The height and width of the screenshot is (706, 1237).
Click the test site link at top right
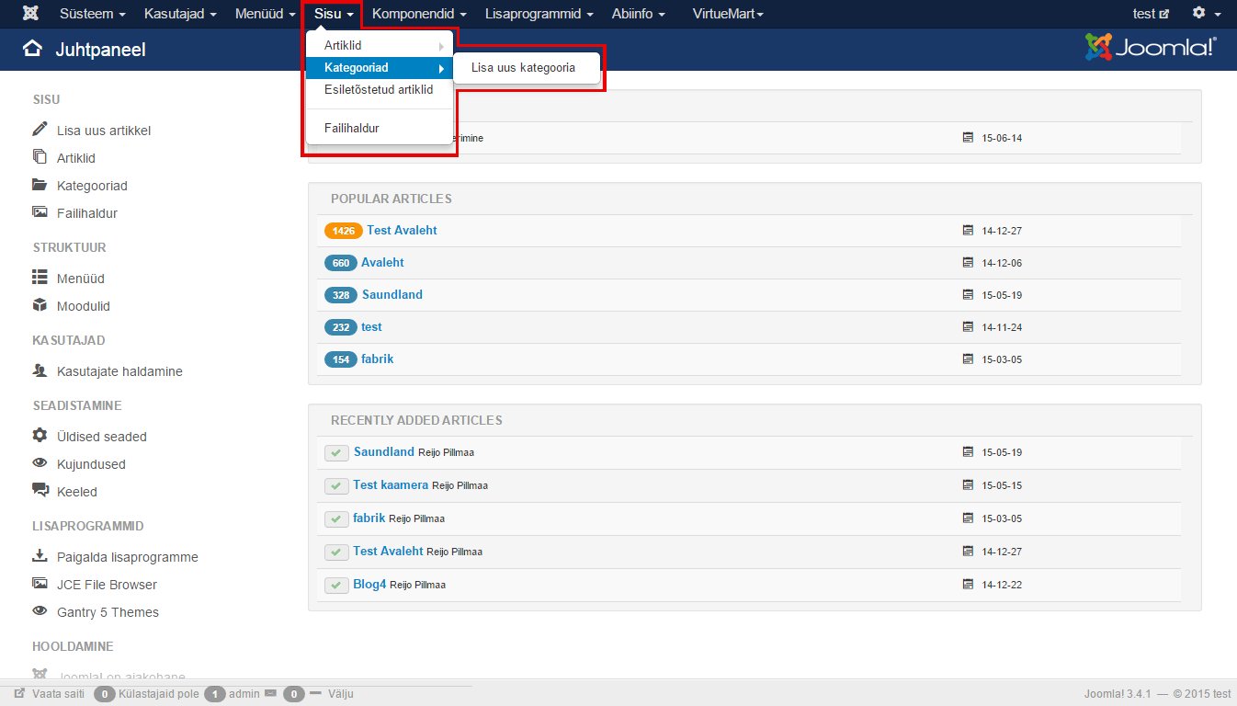point(1151,14)
